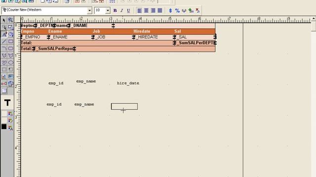Select the hire_date text object
The image size is (316, 177).
tap(128, 83)
